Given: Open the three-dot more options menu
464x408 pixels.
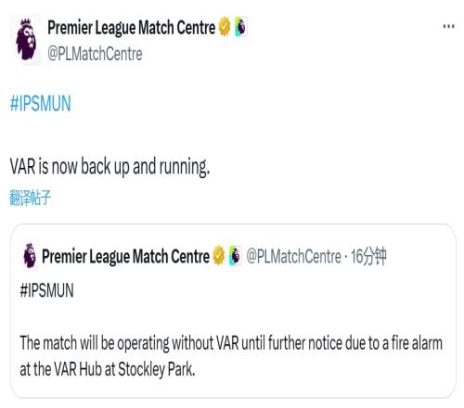Looking at the screenshot, I should [x=448, y=27].
